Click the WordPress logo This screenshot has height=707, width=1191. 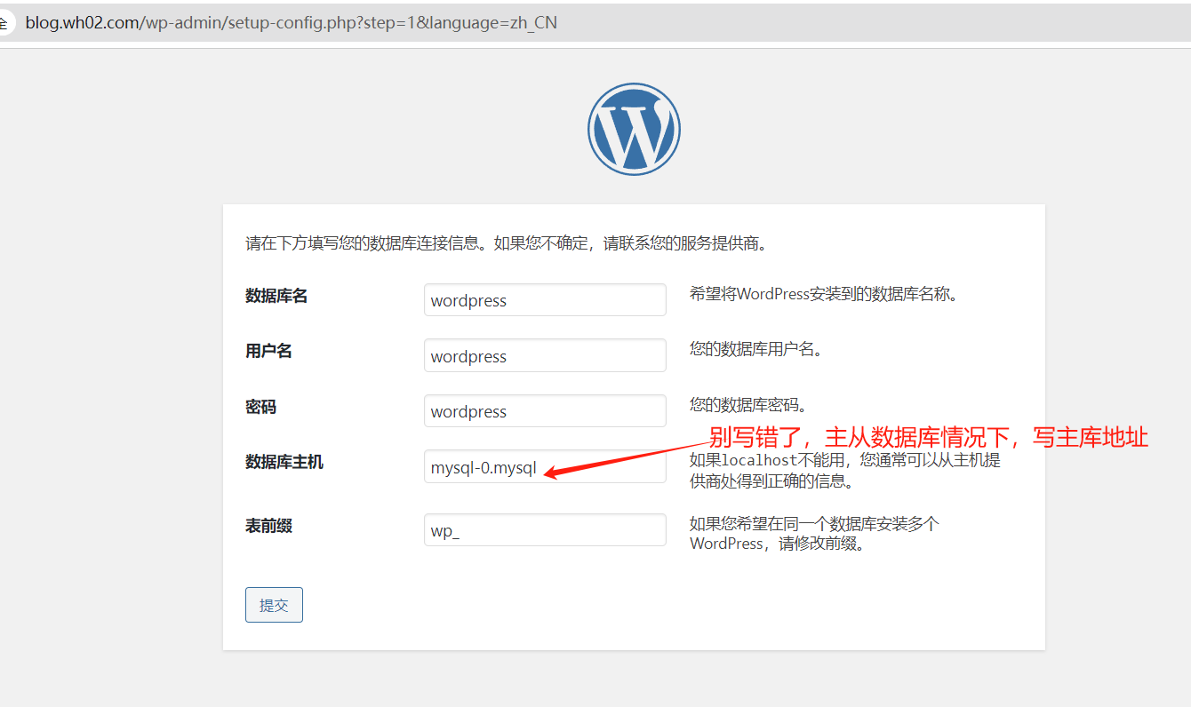(x=634, y=129)
